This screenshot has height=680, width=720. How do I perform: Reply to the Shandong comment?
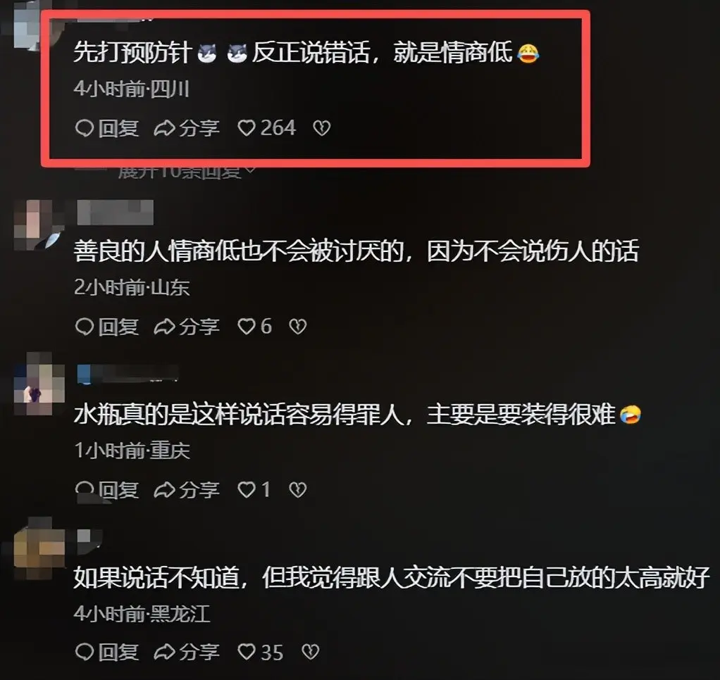(x=107, y=327)
